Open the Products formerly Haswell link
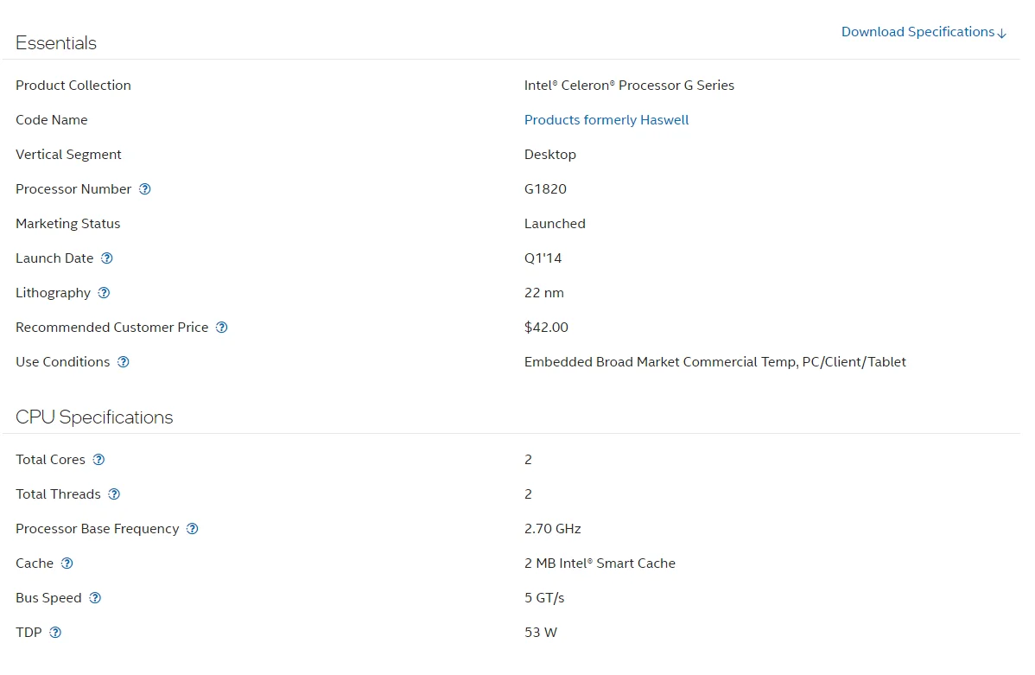The image size is (1035, 675). click(606, 120)
